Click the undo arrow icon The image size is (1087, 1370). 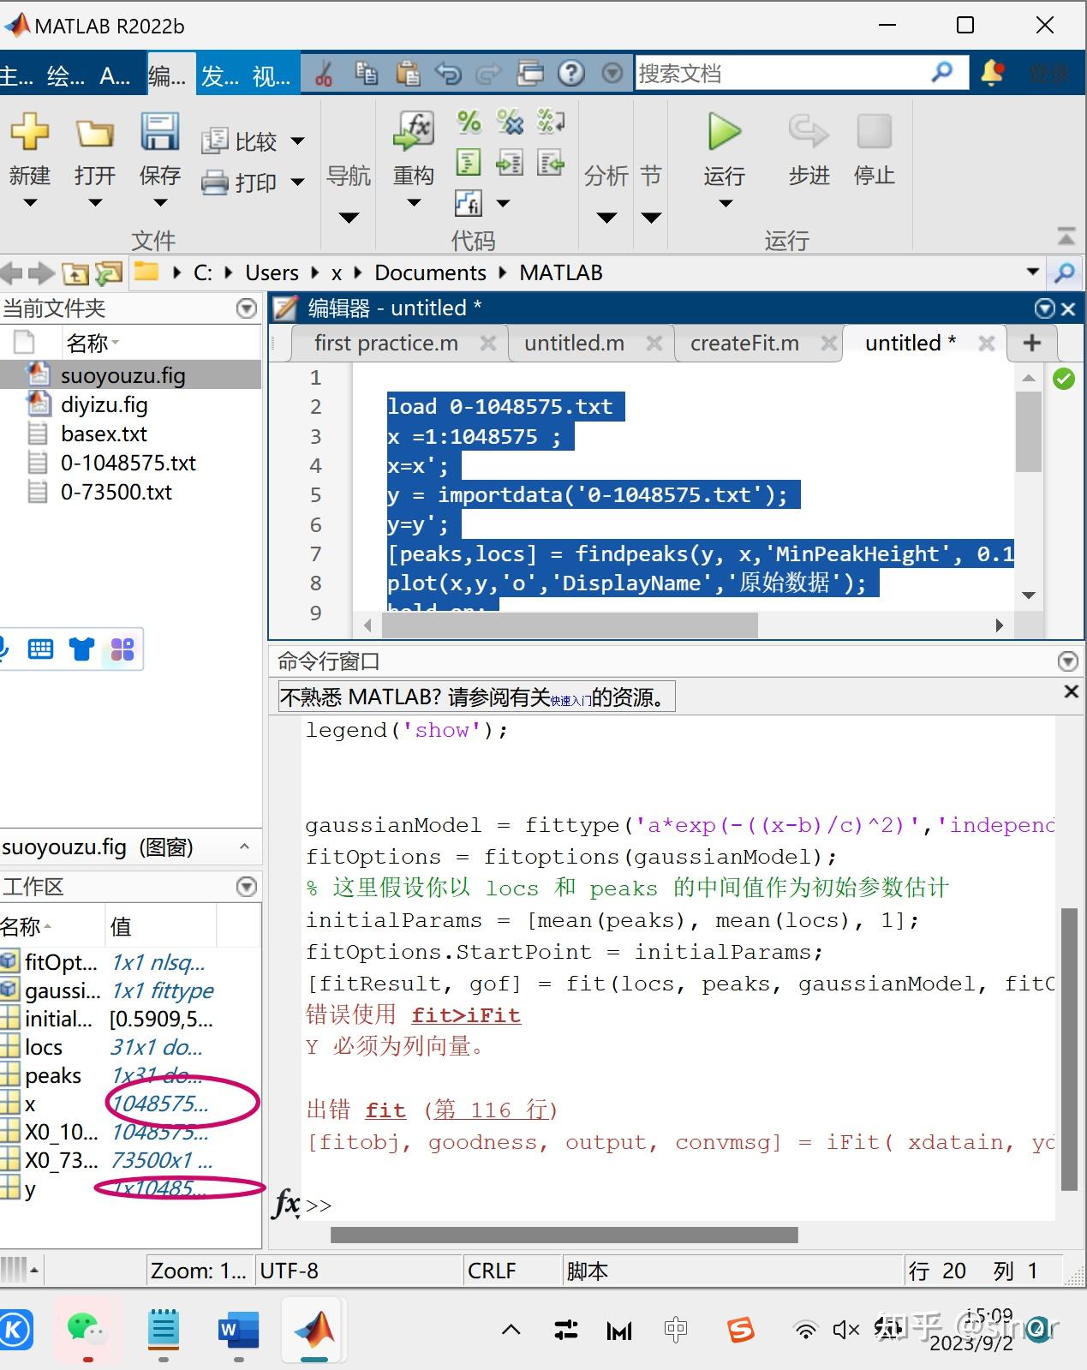[x=448, y=74]
